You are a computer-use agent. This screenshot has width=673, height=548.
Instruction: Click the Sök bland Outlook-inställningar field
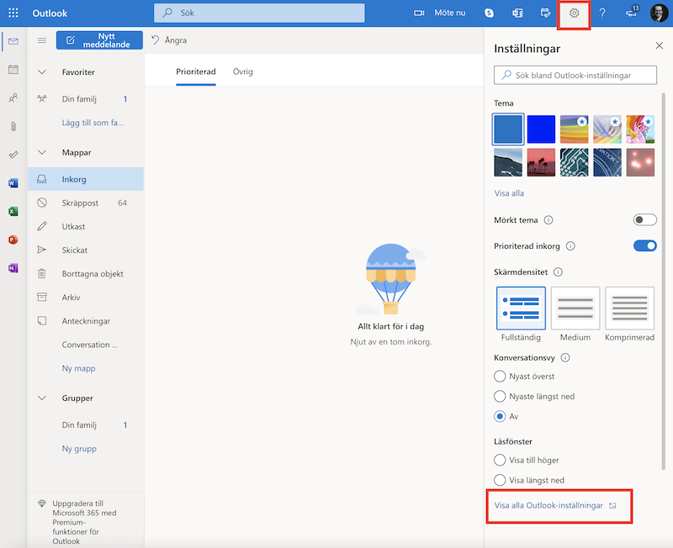click(577, 76)
